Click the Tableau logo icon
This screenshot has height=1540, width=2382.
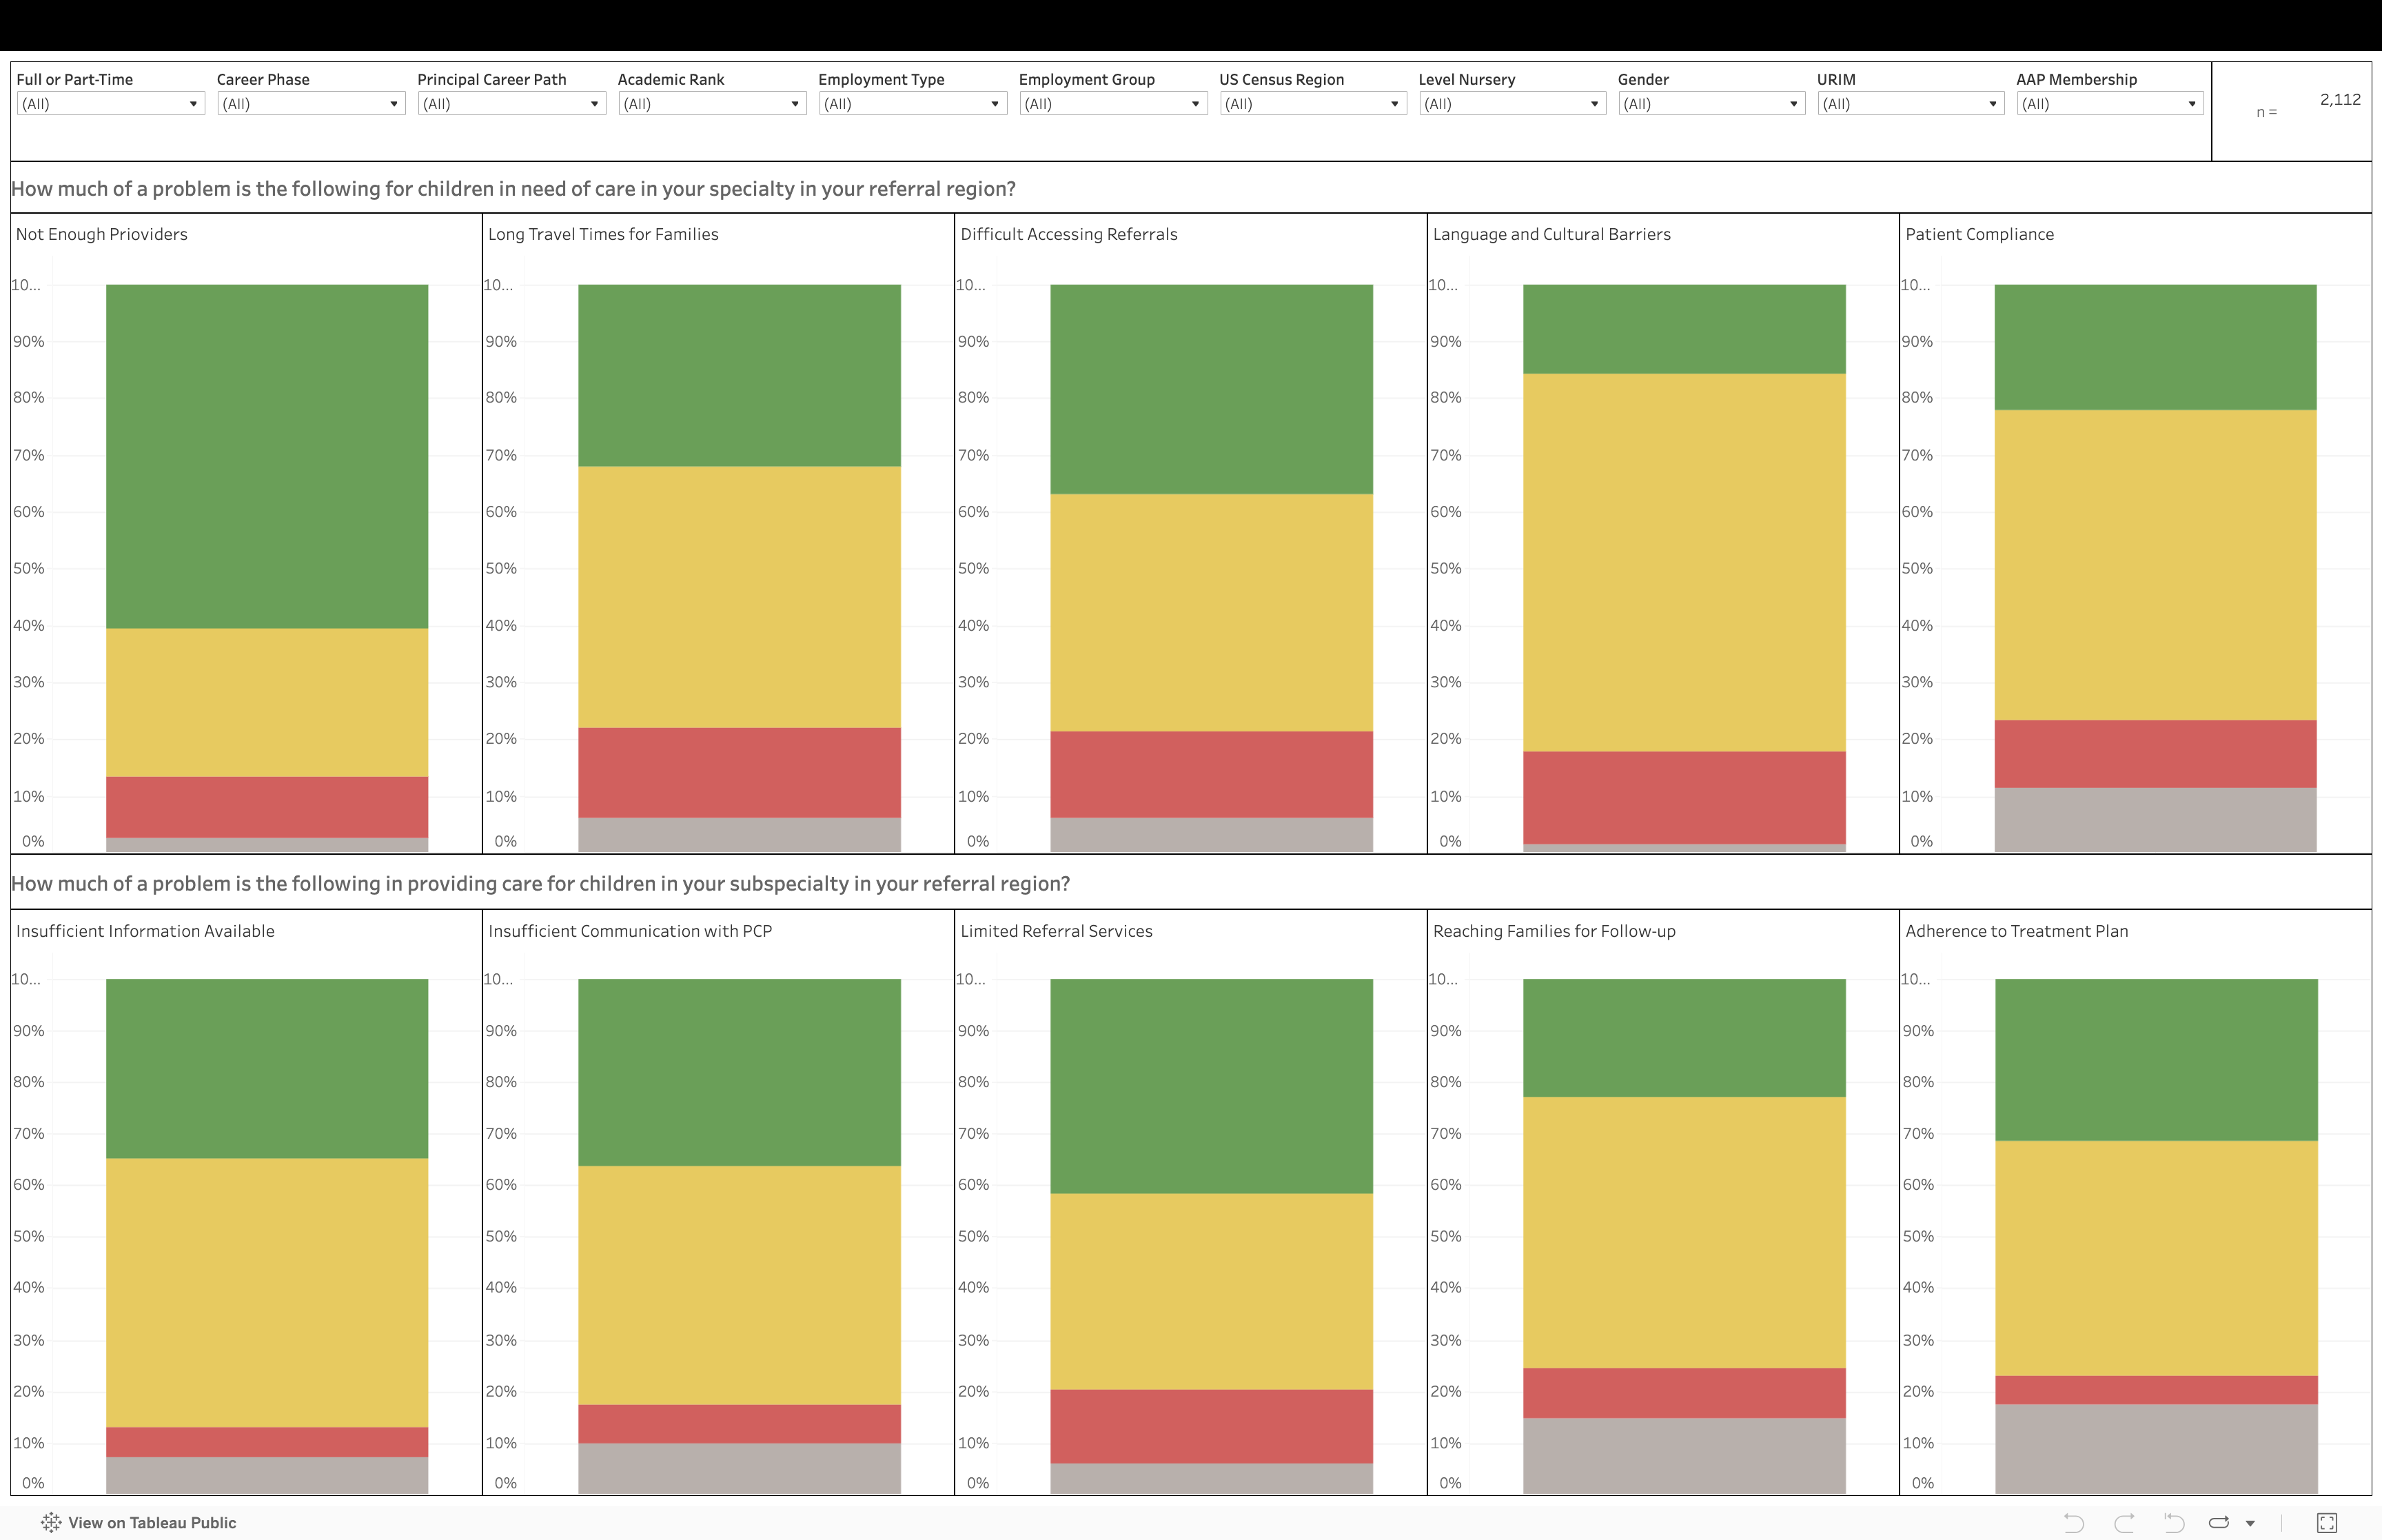point(51,1523)
